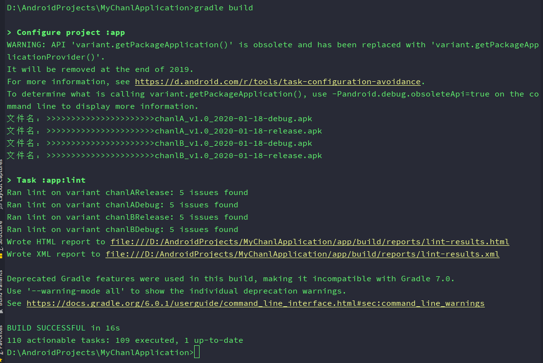Click the 'Configure project :app' heading

[x=70, y=33]
